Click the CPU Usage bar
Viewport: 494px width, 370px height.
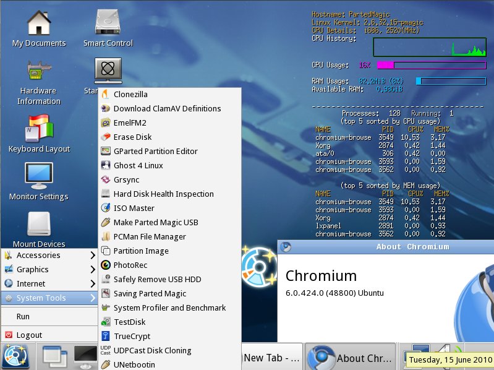[x=432, y=65]
